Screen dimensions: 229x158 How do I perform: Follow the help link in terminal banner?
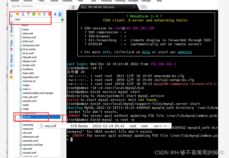point(146,52)
